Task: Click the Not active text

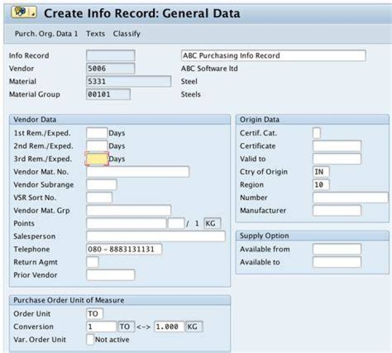Action: 112,340
